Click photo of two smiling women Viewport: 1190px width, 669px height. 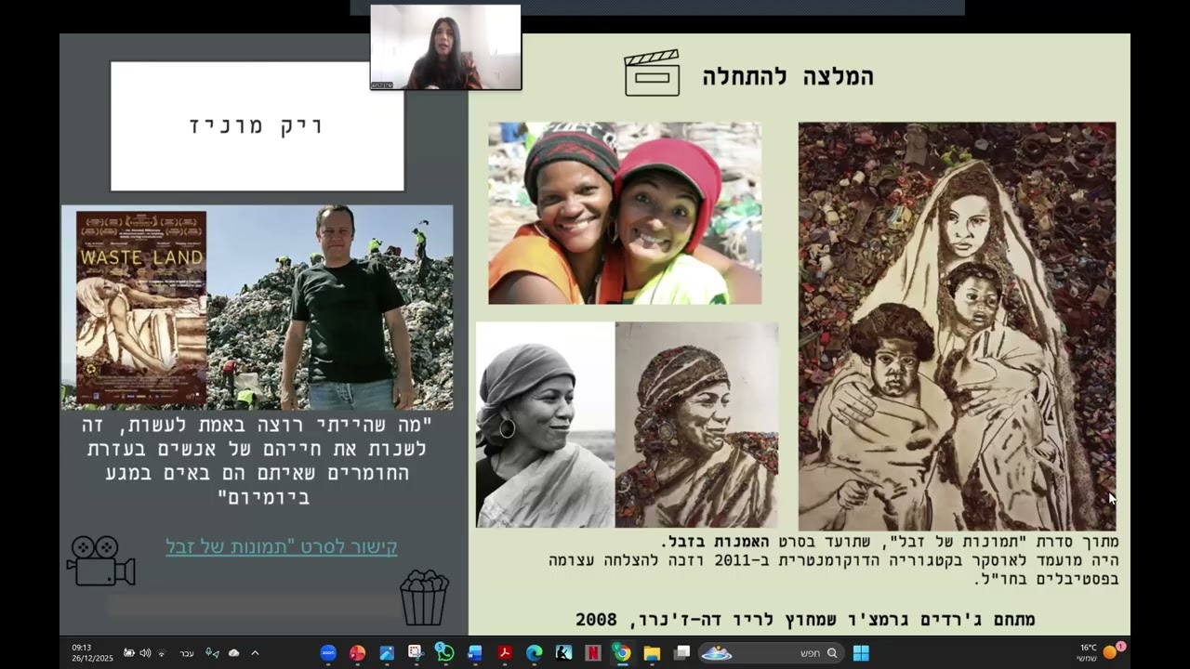(x=625, y=213)
